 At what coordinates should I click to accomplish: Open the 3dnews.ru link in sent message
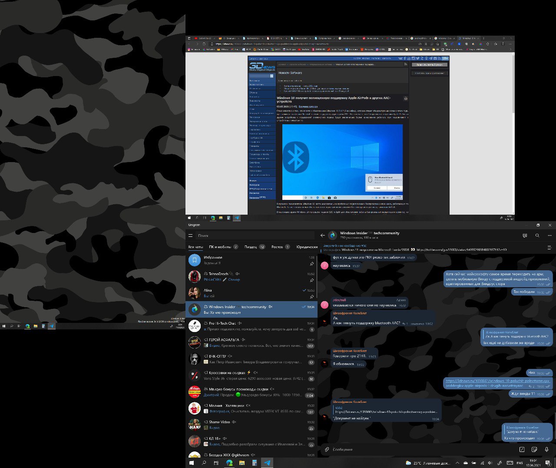coord(497,383)
